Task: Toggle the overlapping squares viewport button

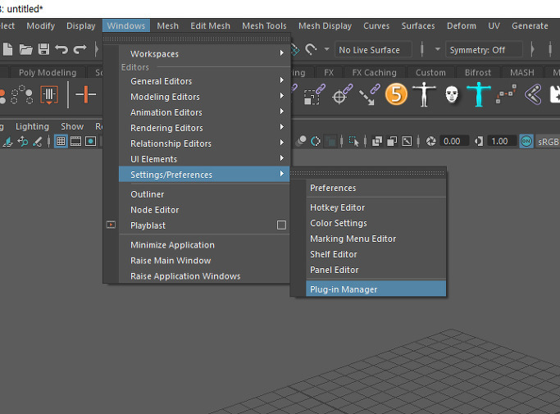Action: pos(377,142)
